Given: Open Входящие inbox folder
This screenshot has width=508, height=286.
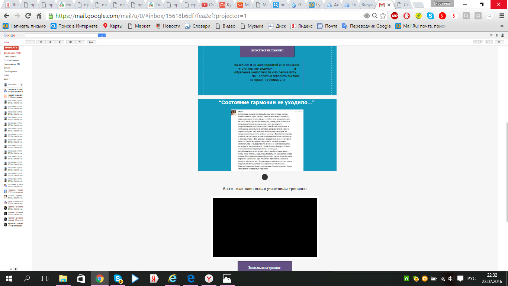Looking at the screenshot, I should point(12,53).
